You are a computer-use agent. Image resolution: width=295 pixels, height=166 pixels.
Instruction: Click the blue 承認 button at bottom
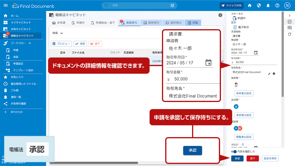[x=237, y=158]
